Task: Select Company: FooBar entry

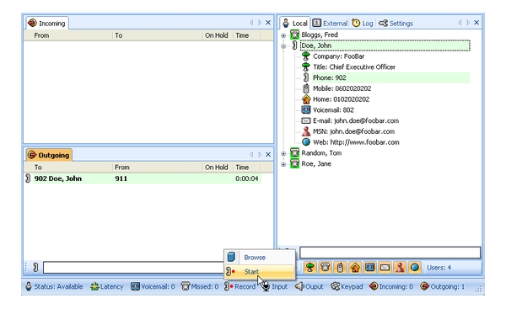Action: 338,56
